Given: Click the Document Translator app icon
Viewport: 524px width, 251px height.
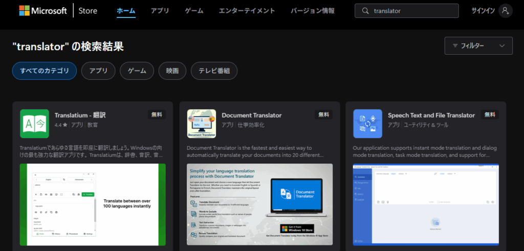Looking at the screenshot, I should click(x=202, y=124).
